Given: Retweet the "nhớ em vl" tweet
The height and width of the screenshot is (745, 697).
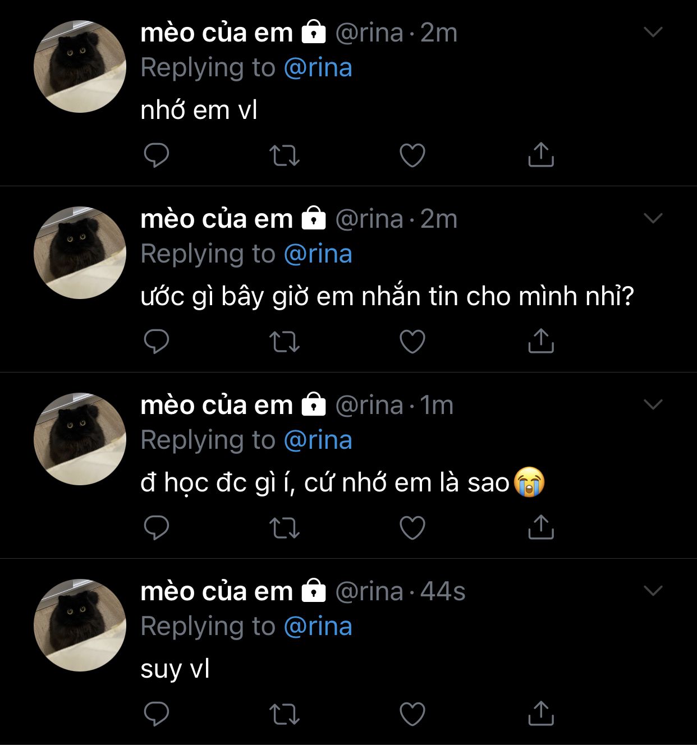Looking at the screenshot, I should tap(285, 155).
